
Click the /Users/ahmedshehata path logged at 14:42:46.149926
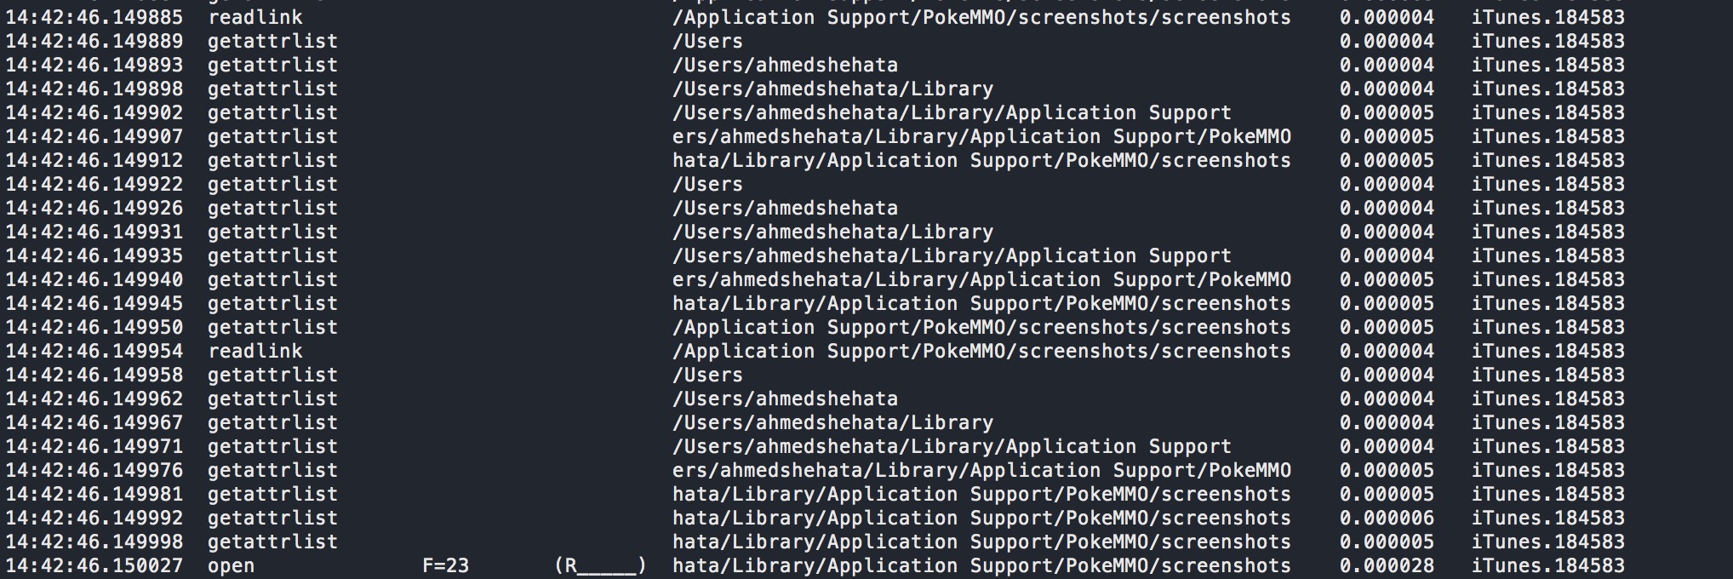[785, 209]
